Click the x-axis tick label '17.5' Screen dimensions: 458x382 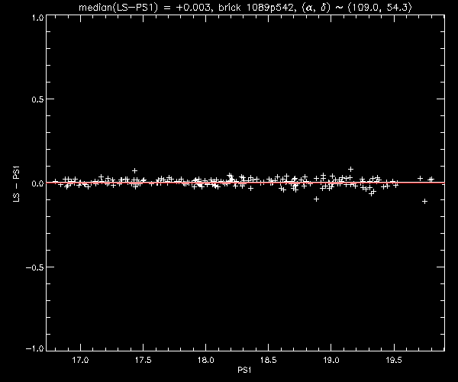144,360
